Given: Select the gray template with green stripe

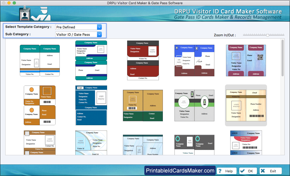Looking at the screenshot, I should [194, 105].
